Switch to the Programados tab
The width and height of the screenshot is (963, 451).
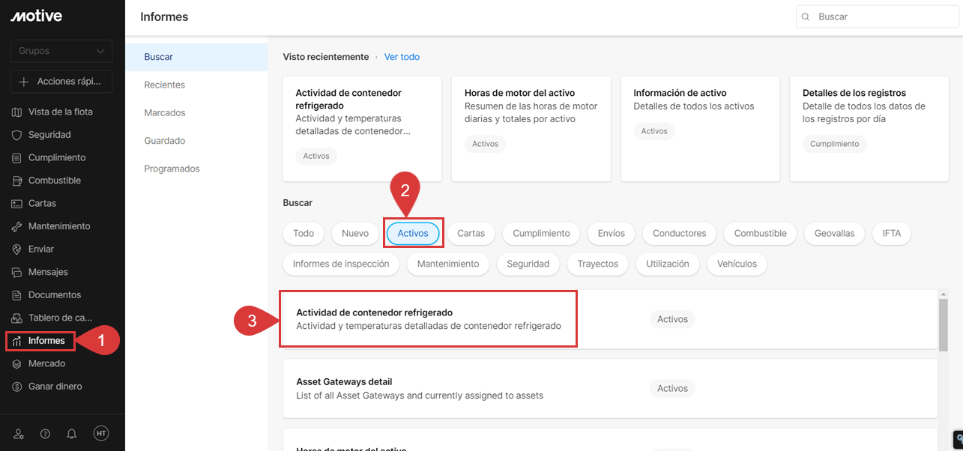tap(196, 169)
